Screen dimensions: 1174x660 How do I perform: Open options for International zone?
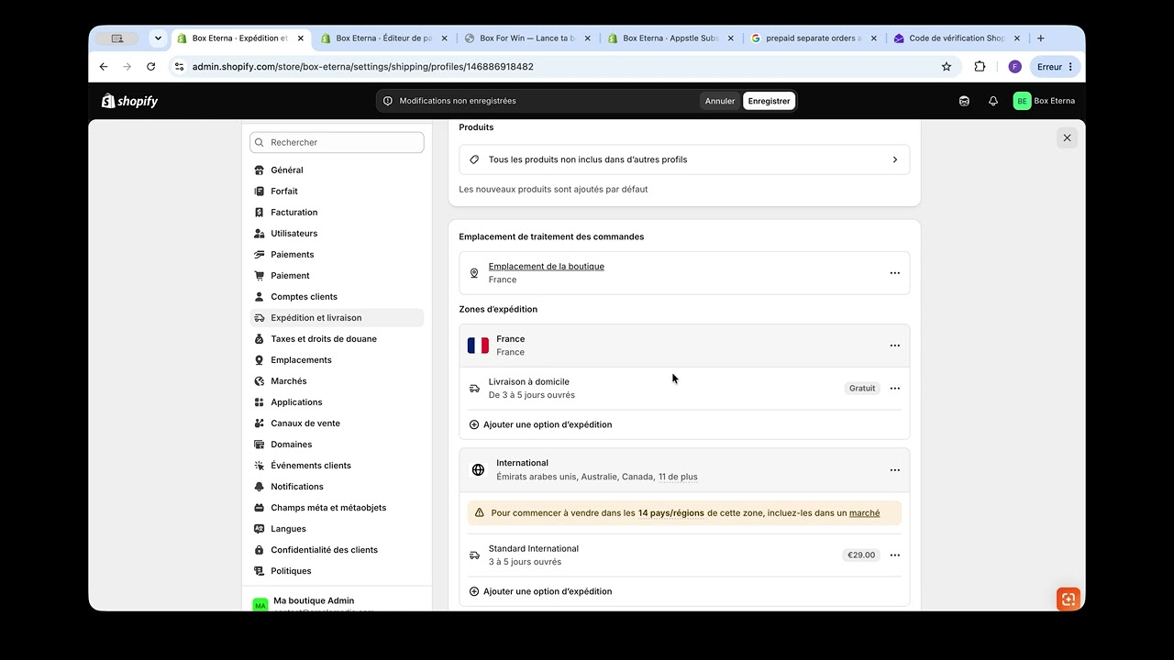894,470
